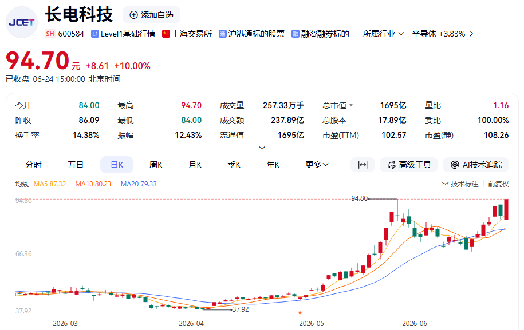Click the JCET company logo

click(22, 22)
